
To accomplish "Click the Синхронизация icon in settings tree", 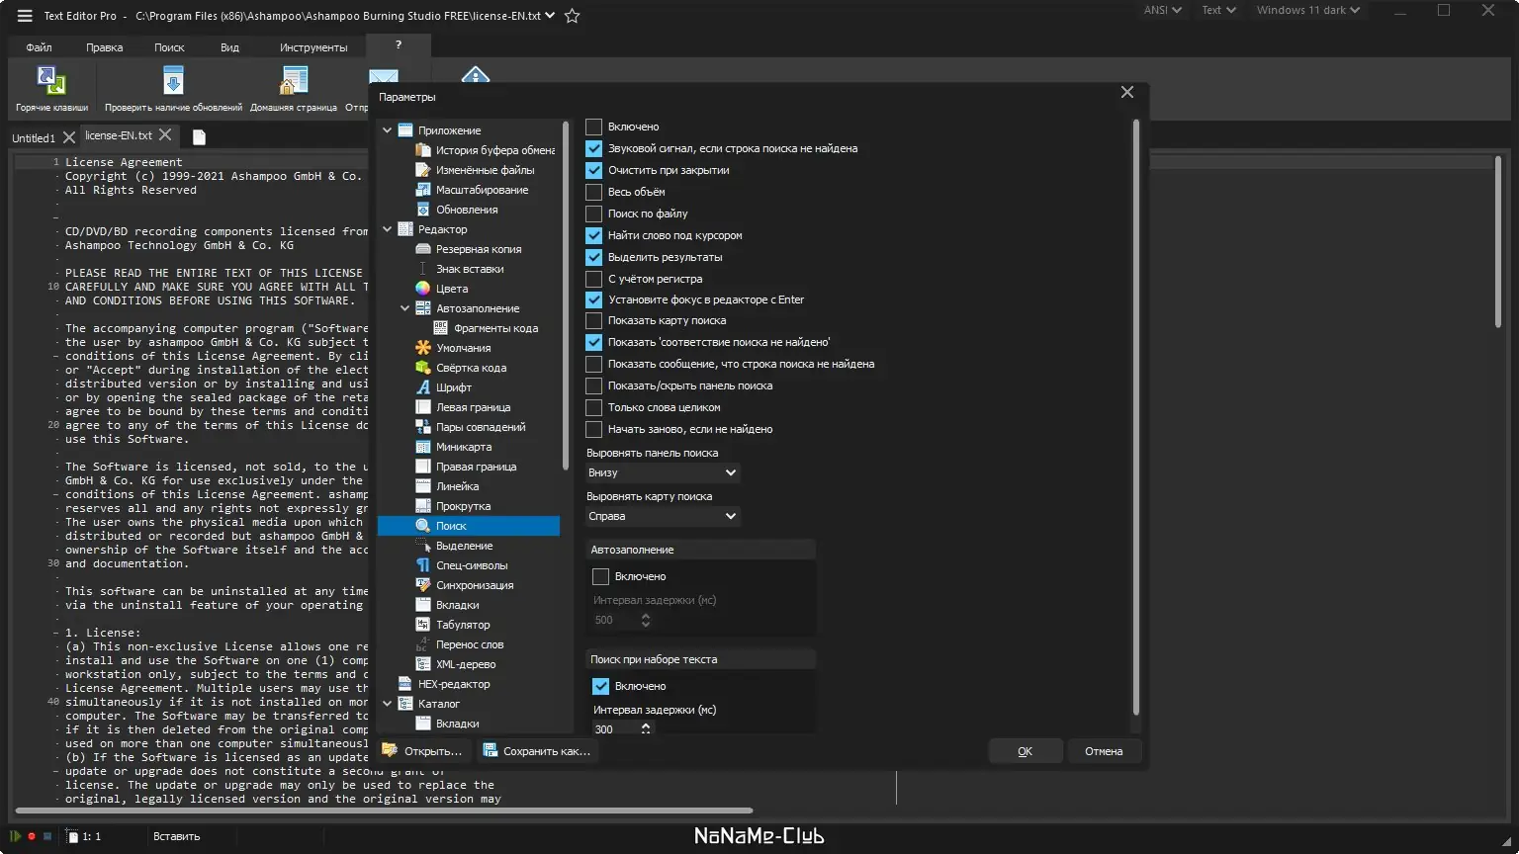I will click(423, 585).
